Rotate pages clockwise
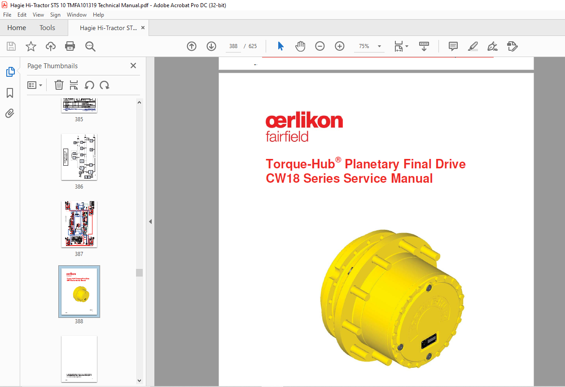This screenshot has width=565, height=387. click(x=105, y=85)
